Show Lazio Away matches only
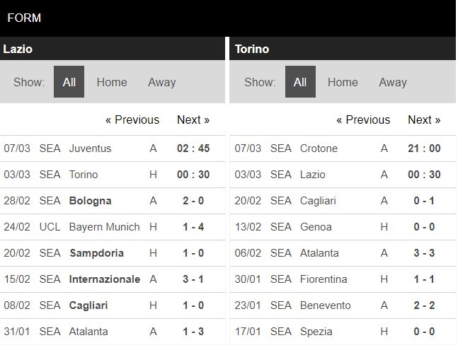458x350 pixels. click(161, 82)
